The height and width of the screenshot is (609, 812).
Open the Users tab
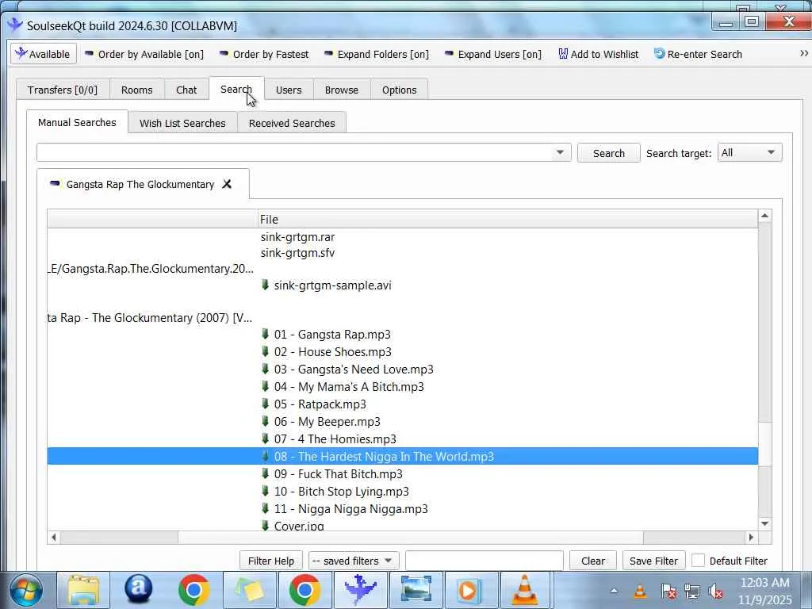[x=289, y=90]
